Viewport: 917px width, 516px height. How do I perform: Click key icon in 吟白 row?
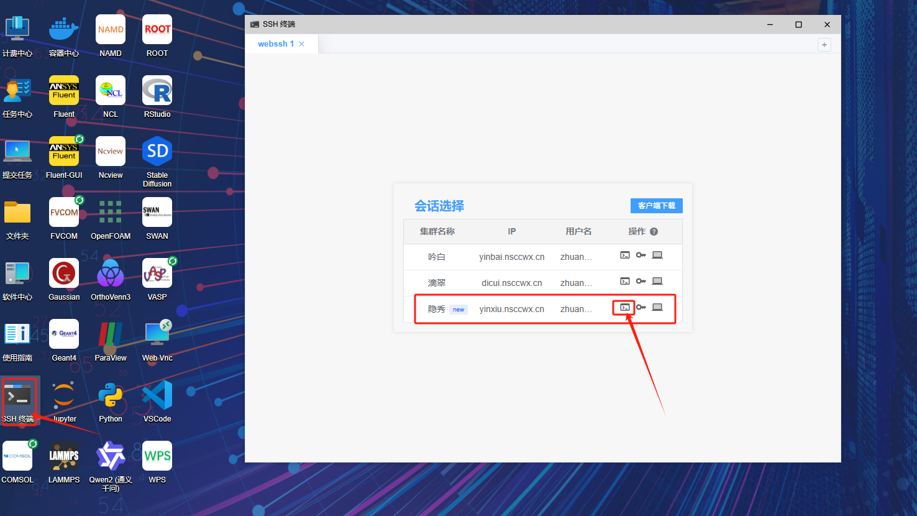[641, 255]
